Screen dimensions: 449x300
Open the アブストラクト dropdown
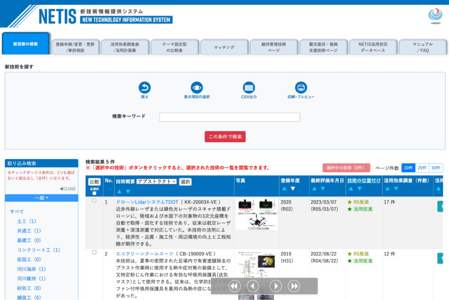(157, 181)
